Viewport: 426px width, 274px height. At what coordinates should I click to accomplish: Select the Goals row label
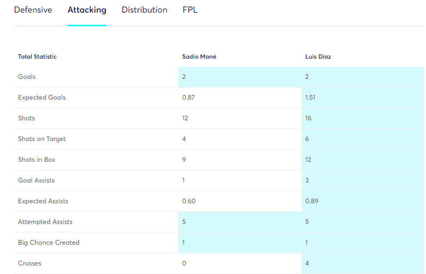pyautogui.click(x=27, y=77)
